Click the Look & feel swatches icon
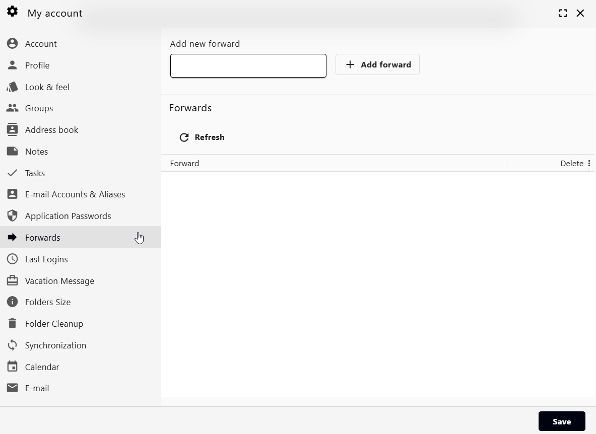 13,87
